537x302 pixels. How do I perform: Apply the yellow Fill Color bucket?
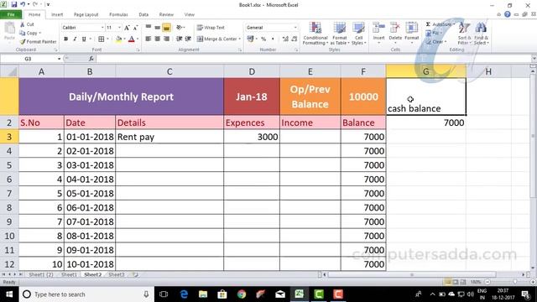[118, 39]
